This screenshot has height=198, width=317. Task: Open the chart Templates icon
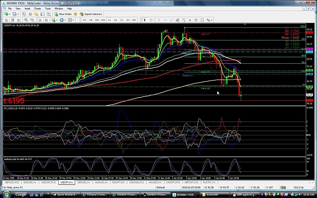click(x=70, y=20)
